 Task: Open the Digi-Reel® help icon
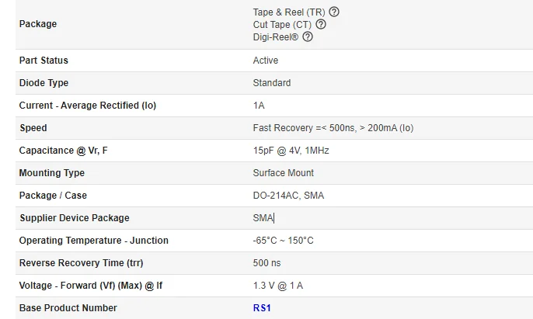coord(307,36)
